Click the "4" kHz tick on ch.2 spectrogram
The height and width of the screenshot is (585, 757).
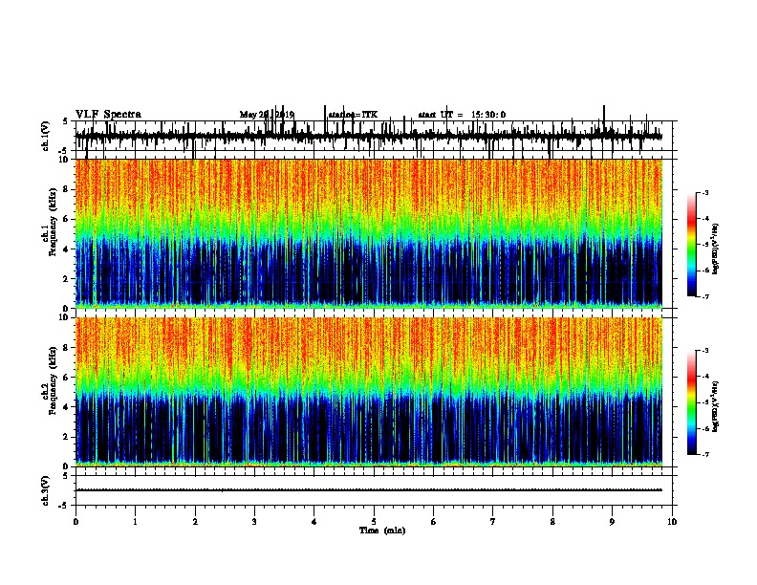(67, 407)
